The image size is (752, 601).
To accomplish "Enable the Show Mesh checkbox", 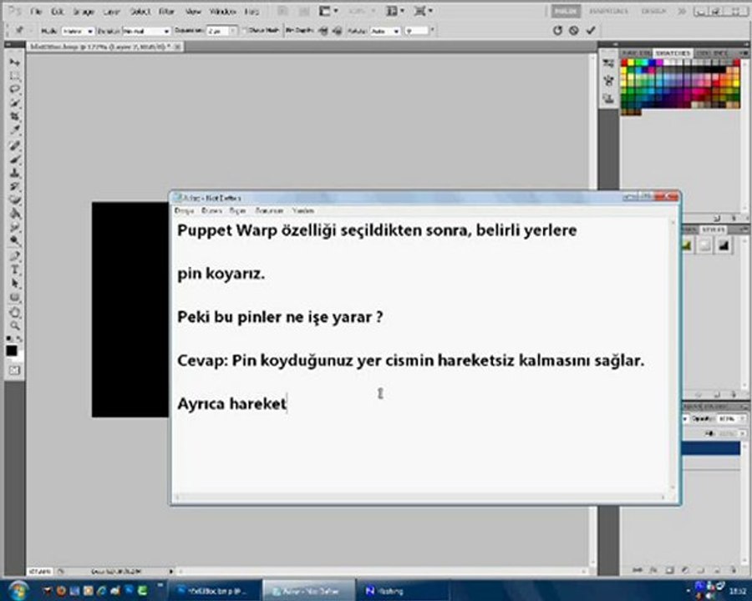I will coord(244,30).
